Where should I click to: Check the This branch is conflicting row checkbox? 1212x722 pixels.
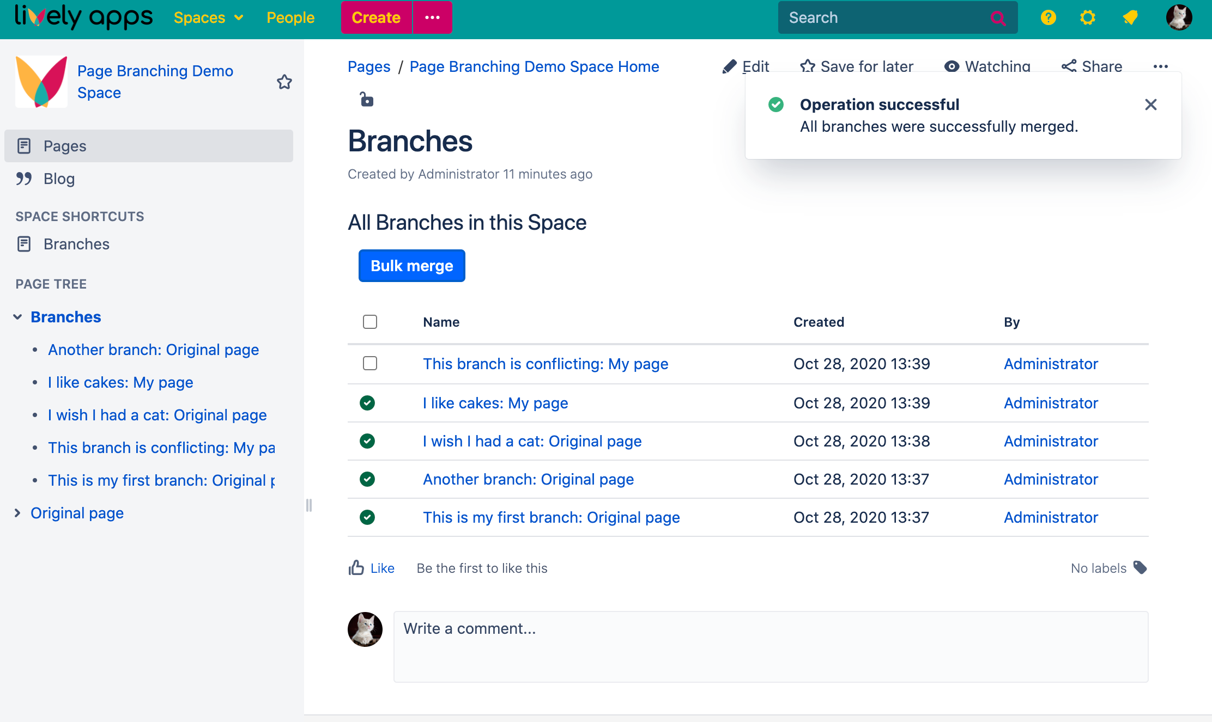click(370, 363)
